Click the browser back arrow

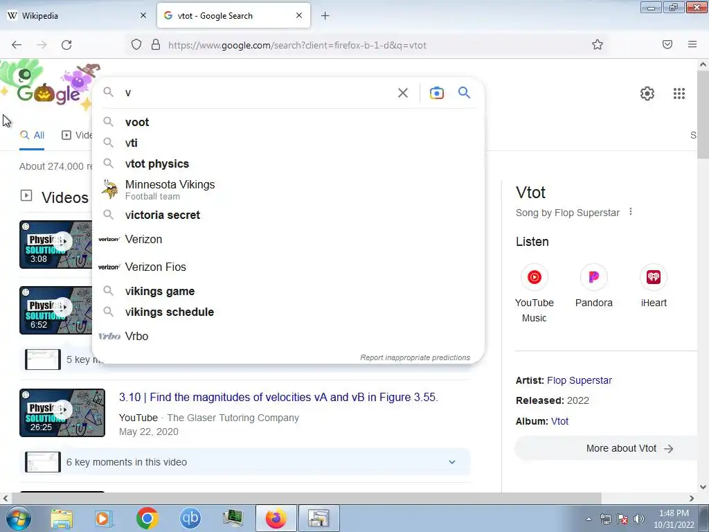click(x=17, y=45)
